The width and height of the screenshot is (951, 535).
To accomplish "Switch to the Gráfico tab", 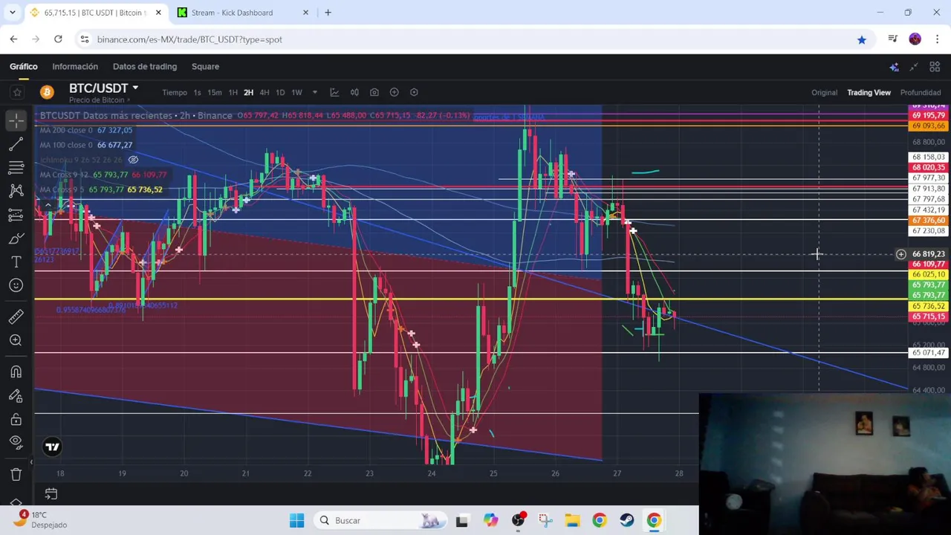I will [24, 67].
